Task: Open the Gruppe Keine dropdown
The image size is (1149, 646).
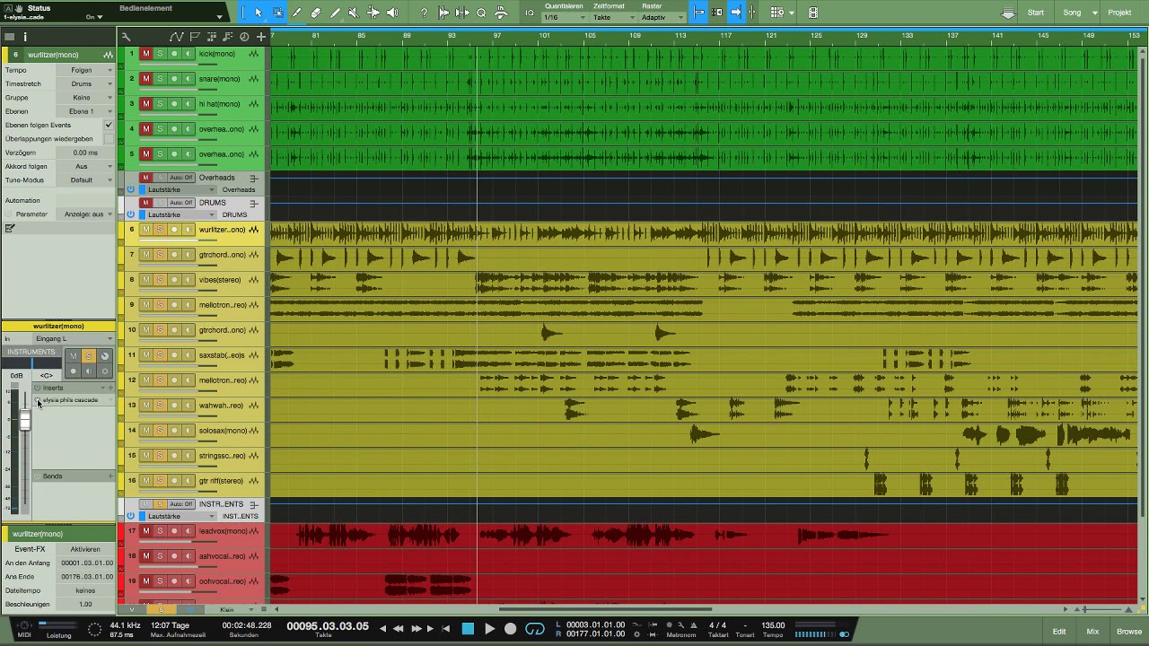Action: (x=86, y=98)
